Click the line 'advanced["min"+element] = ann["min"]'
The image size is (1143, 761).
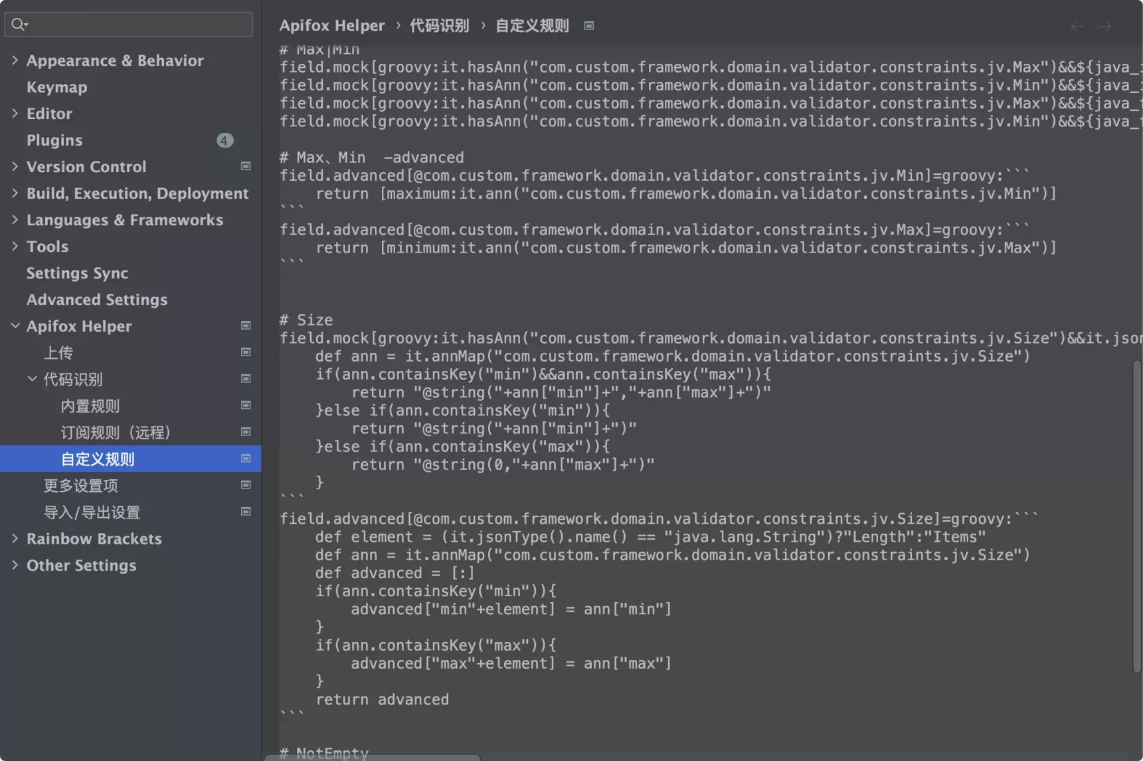511,609
